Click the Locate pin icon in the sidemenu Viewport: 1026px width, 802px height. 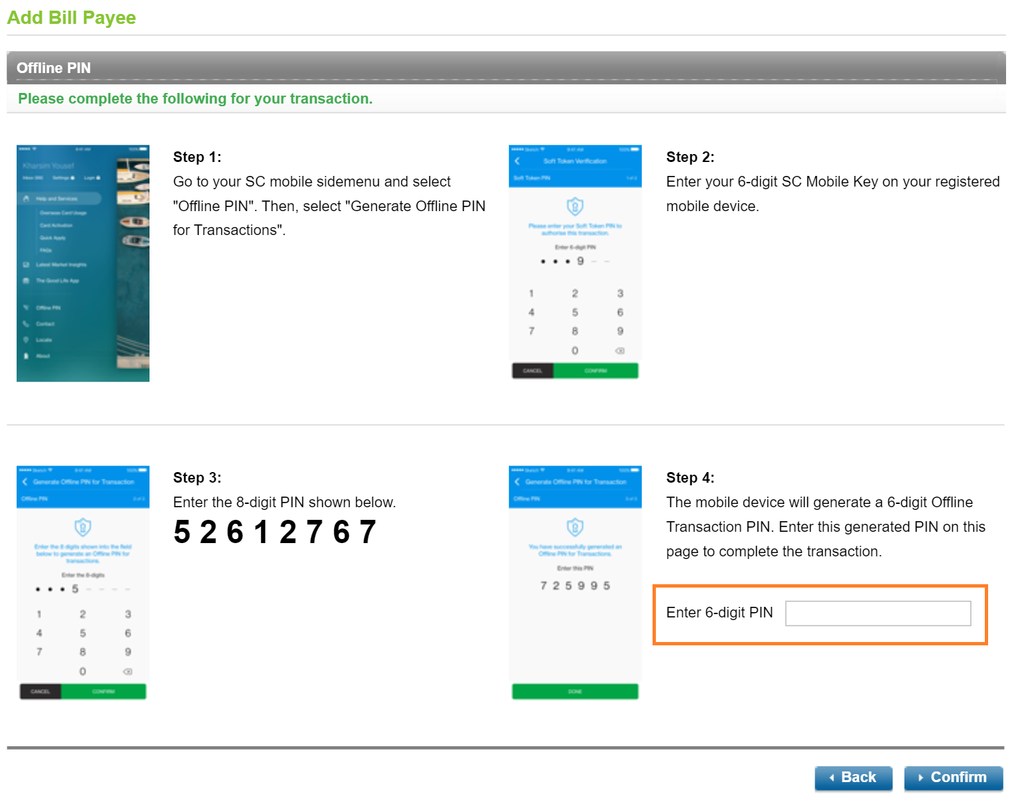[x=25, y=340]
